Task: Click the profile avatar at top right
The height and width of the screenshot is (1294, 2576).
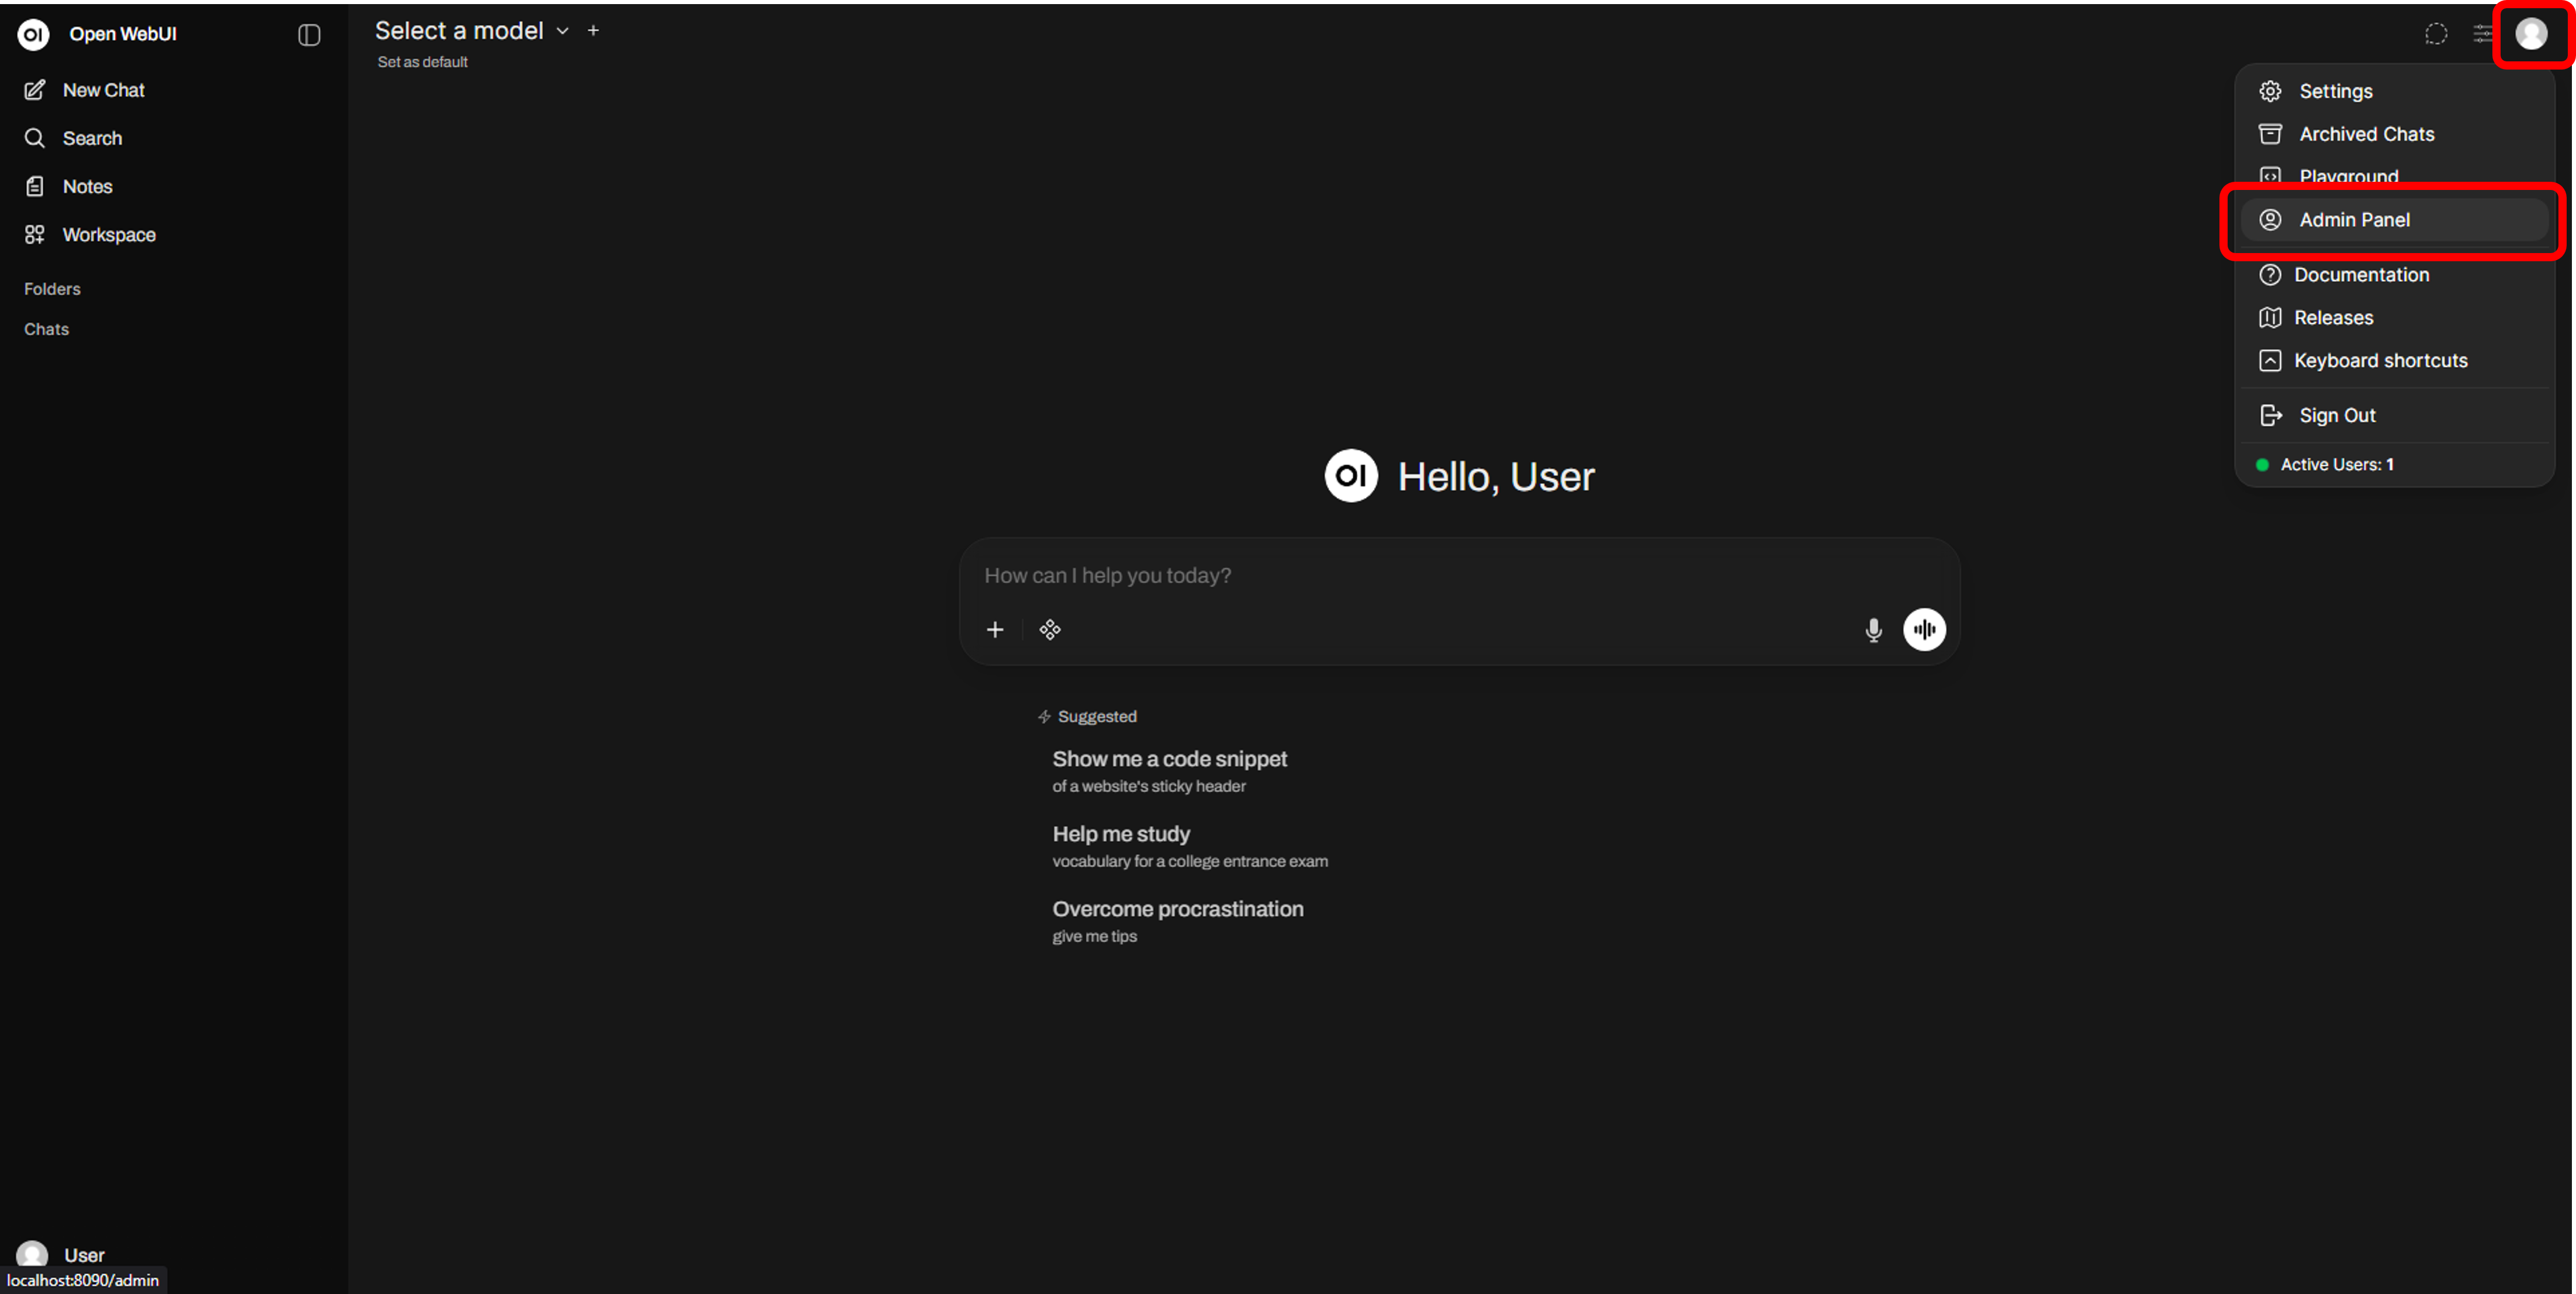Action: 2531,34
